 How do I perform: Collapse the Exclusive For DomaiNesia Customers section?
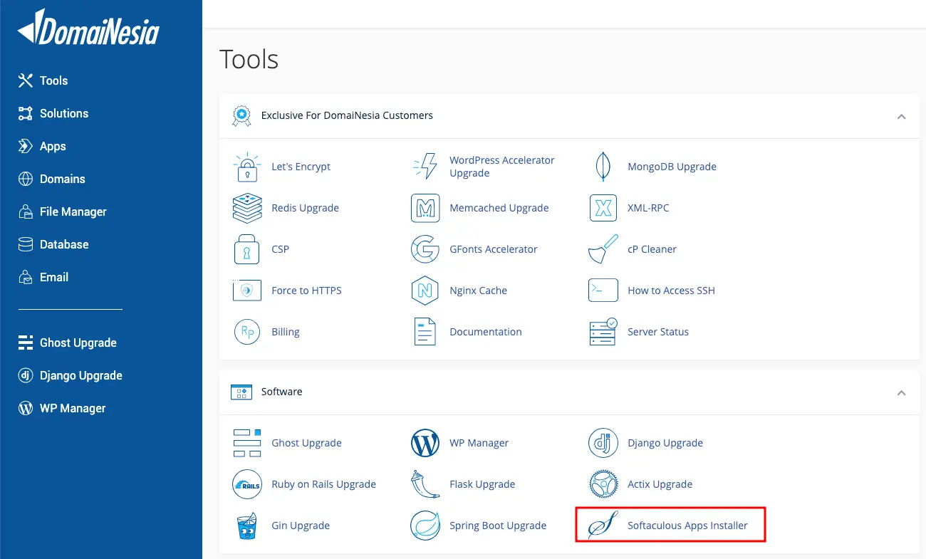902,116
